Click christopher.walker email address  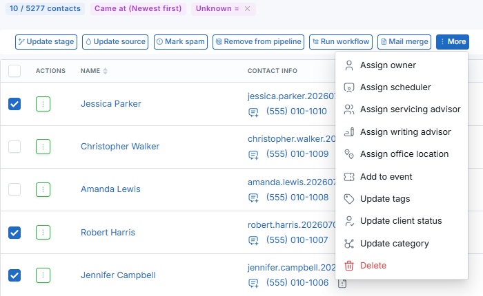291,139
